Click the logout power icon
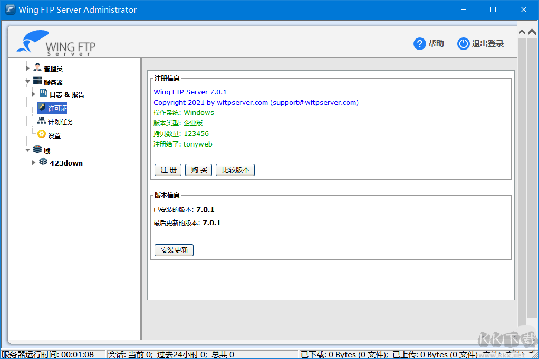The width and height of the screenshot is (539, 359). tap(463, 44)
